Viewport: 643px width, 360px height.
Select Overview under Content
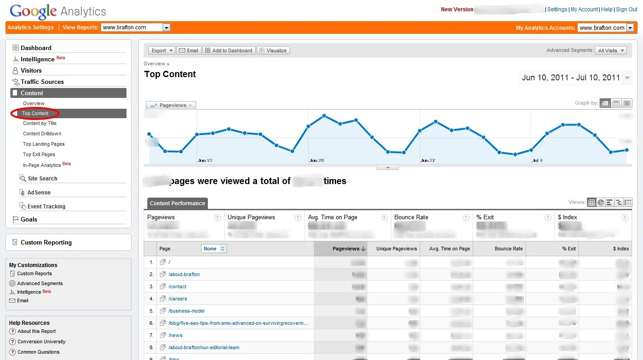pyautogui.click(x=34, y=103)
